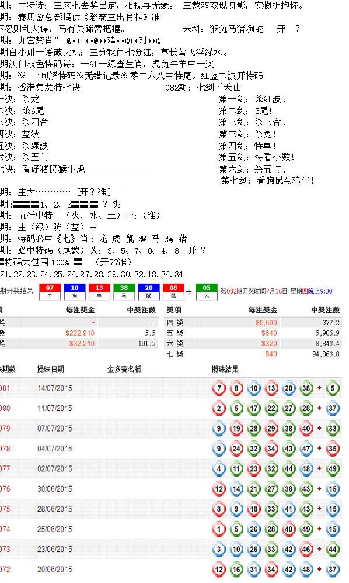The height and width of the screenshot is (583, 349).
Task: Click the 七獎 $40 prize row
Action: (253, 354)
